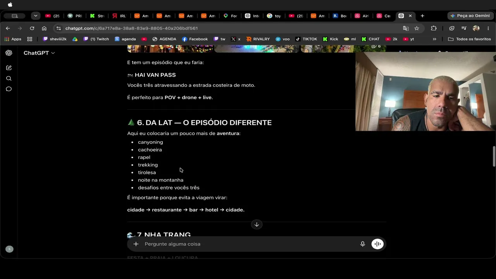
Task: Click the ChatGPT logo in the sidebar
Action: click(9, 53)
